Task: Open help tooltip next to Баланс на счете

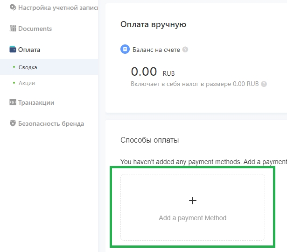Action: coord(185,50)
